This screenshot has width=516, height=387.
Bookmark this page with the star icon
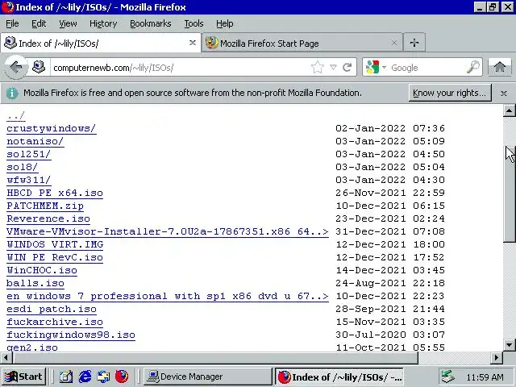click(x=317, y=68)
